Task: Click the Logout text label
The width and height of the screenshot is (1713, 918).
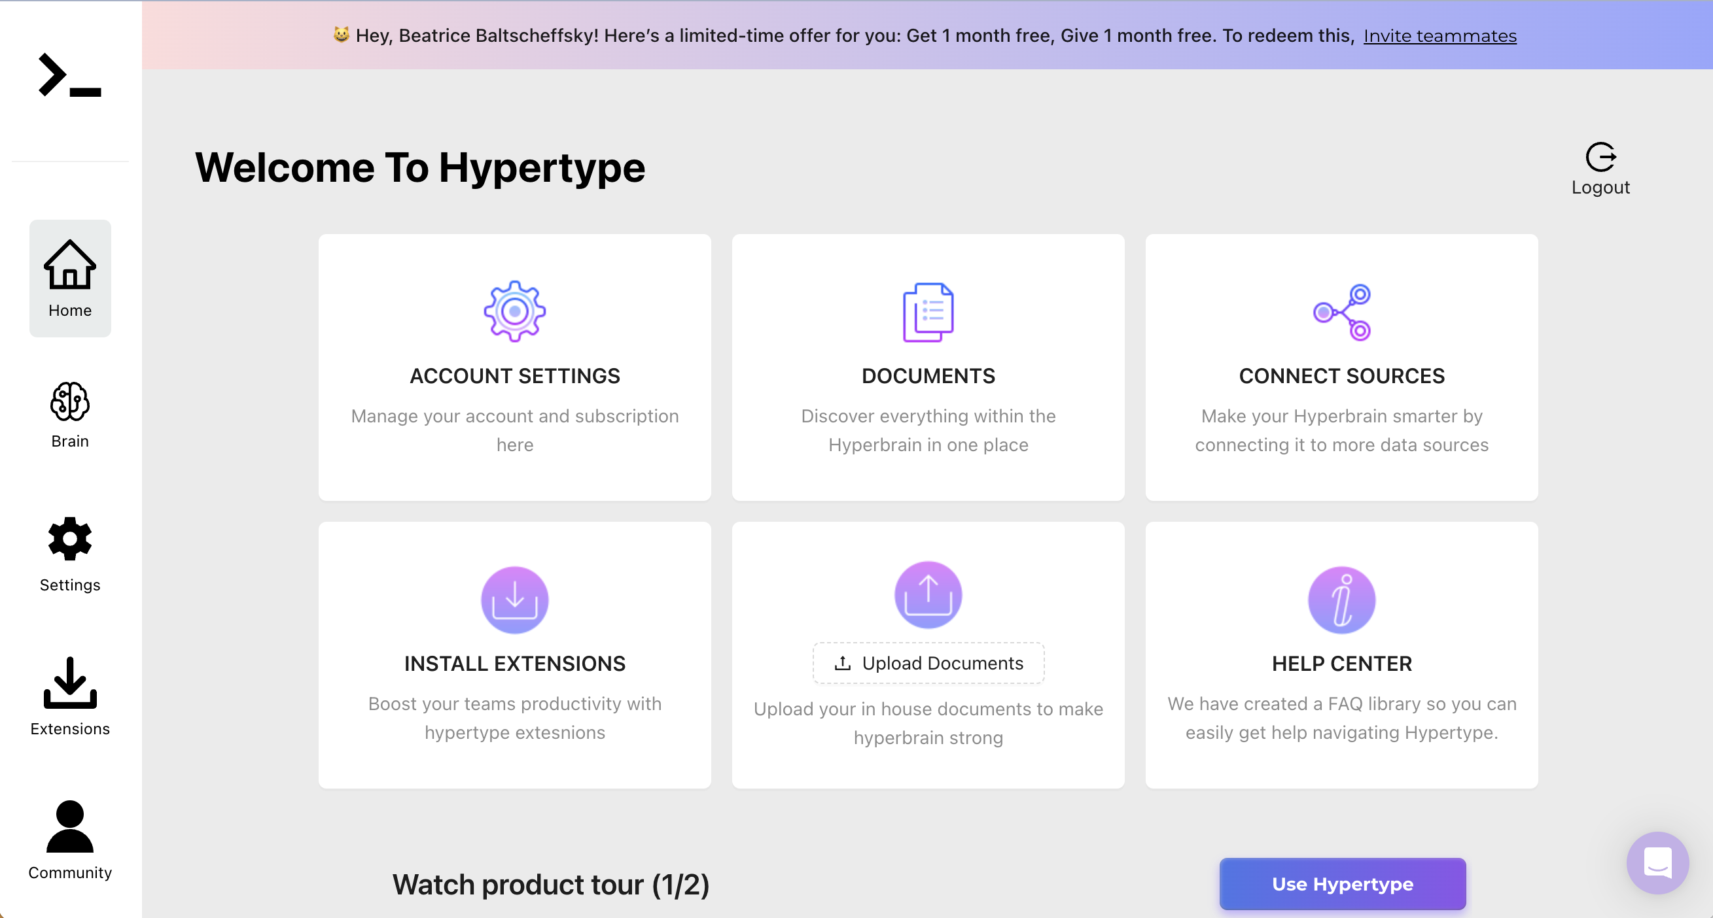Action: point(1600,188)
